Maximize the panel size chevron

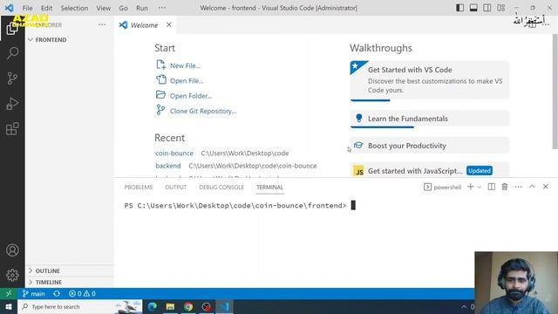[532, 187]
